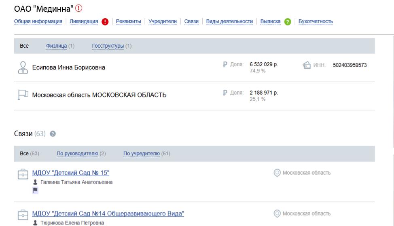394x226 pixels.
Task: Click the red exclamation icon next to Ликвидация
Action: click(x=105, y=22)
